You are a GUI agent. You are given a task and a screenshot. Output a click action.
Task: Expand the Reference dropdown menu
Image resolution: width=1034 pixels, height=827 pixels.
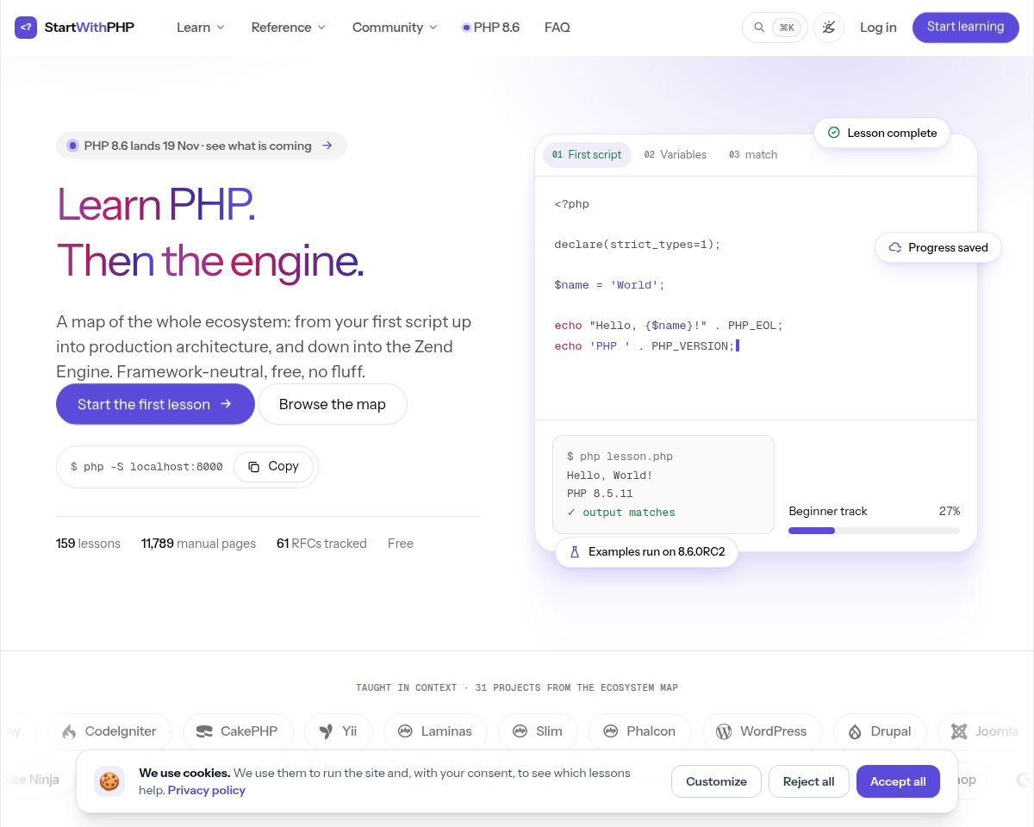[288, 28]
